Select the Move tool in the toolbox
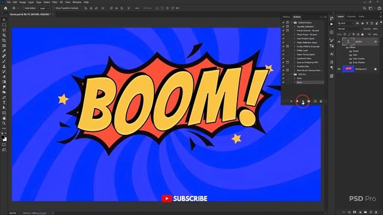 4,20
